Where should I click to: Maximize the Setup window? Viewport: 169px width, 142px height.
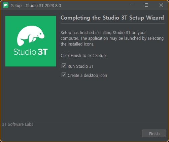click(x=146, y=5)
